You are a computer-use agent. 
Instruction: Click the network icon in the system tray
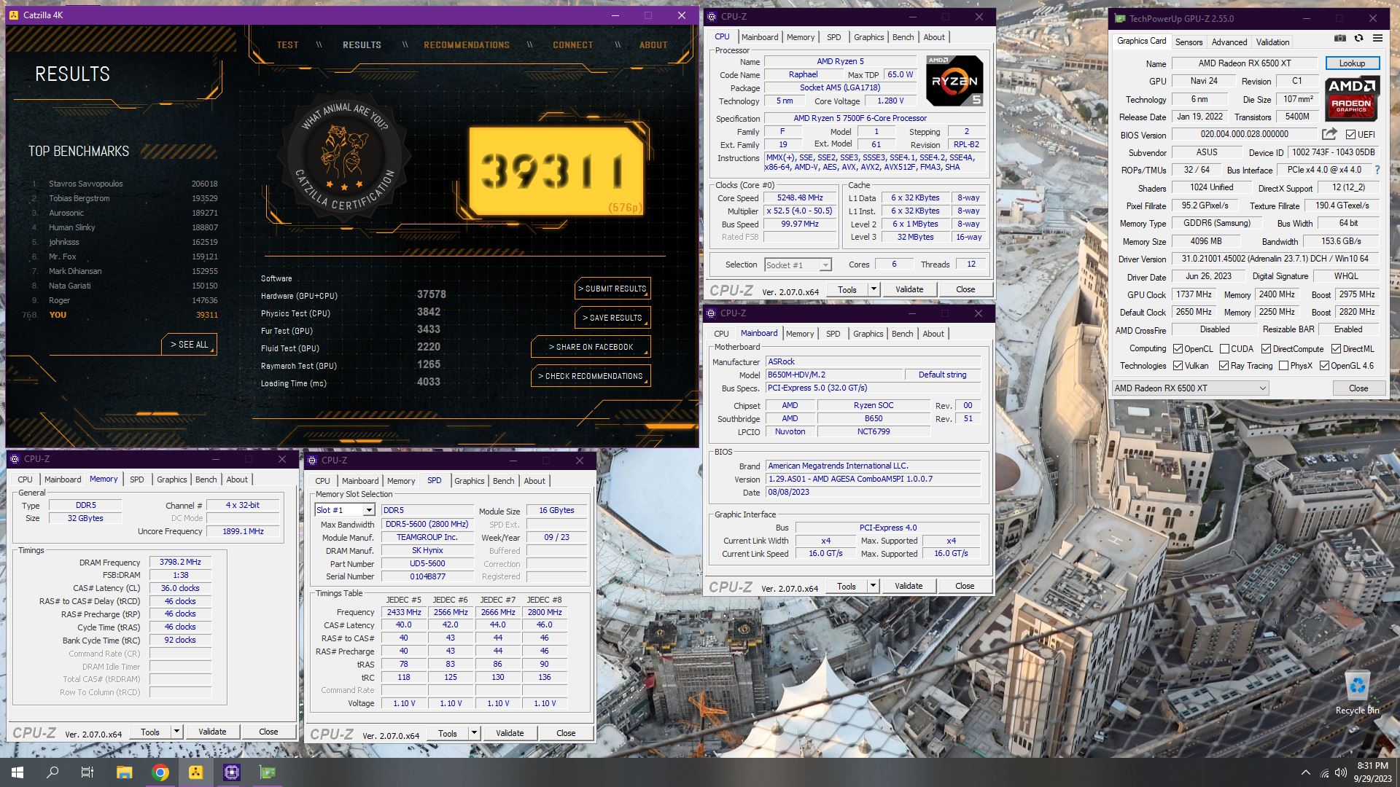click(x=1323, y=772)
